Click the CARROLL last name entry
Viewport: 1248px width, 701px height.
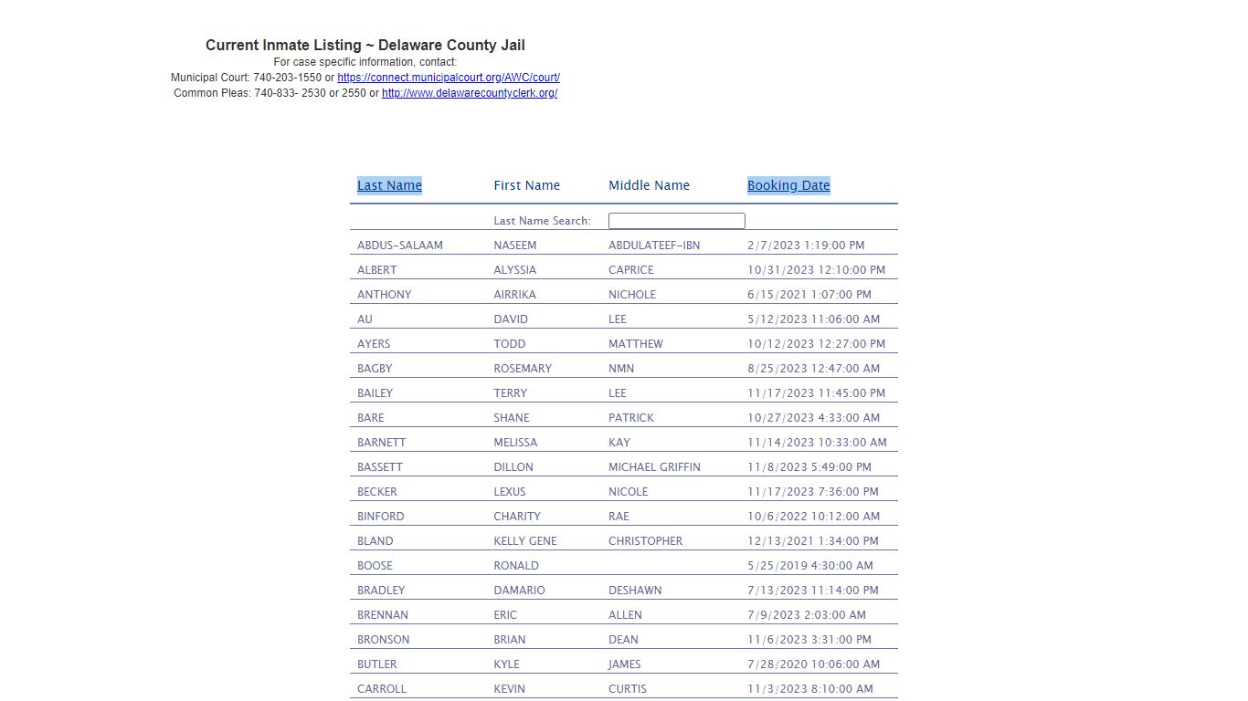(x=382, y=689)
